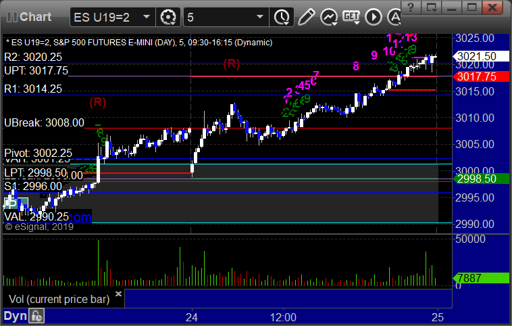Click the Dyn label at bottom left

[15, 316]
